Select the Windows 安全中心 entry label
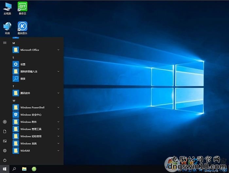Screen dimensions: 229x173 31,115
